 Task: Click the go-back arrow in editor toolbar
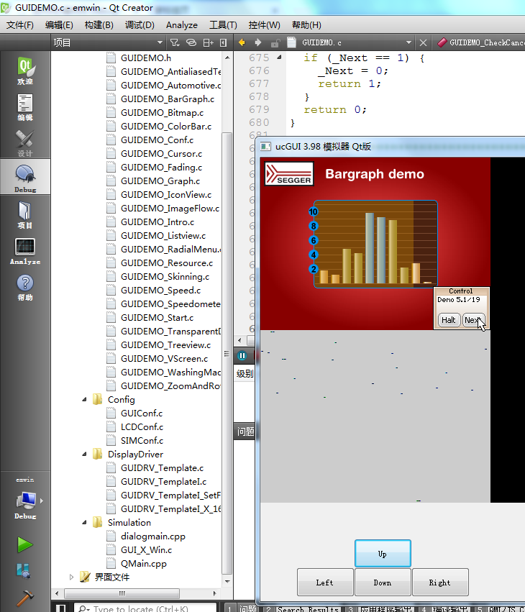click(242, 42)
